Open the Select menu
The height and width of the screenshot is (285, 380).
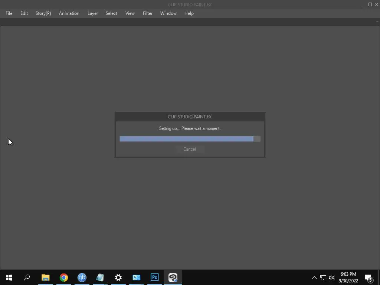111,13
